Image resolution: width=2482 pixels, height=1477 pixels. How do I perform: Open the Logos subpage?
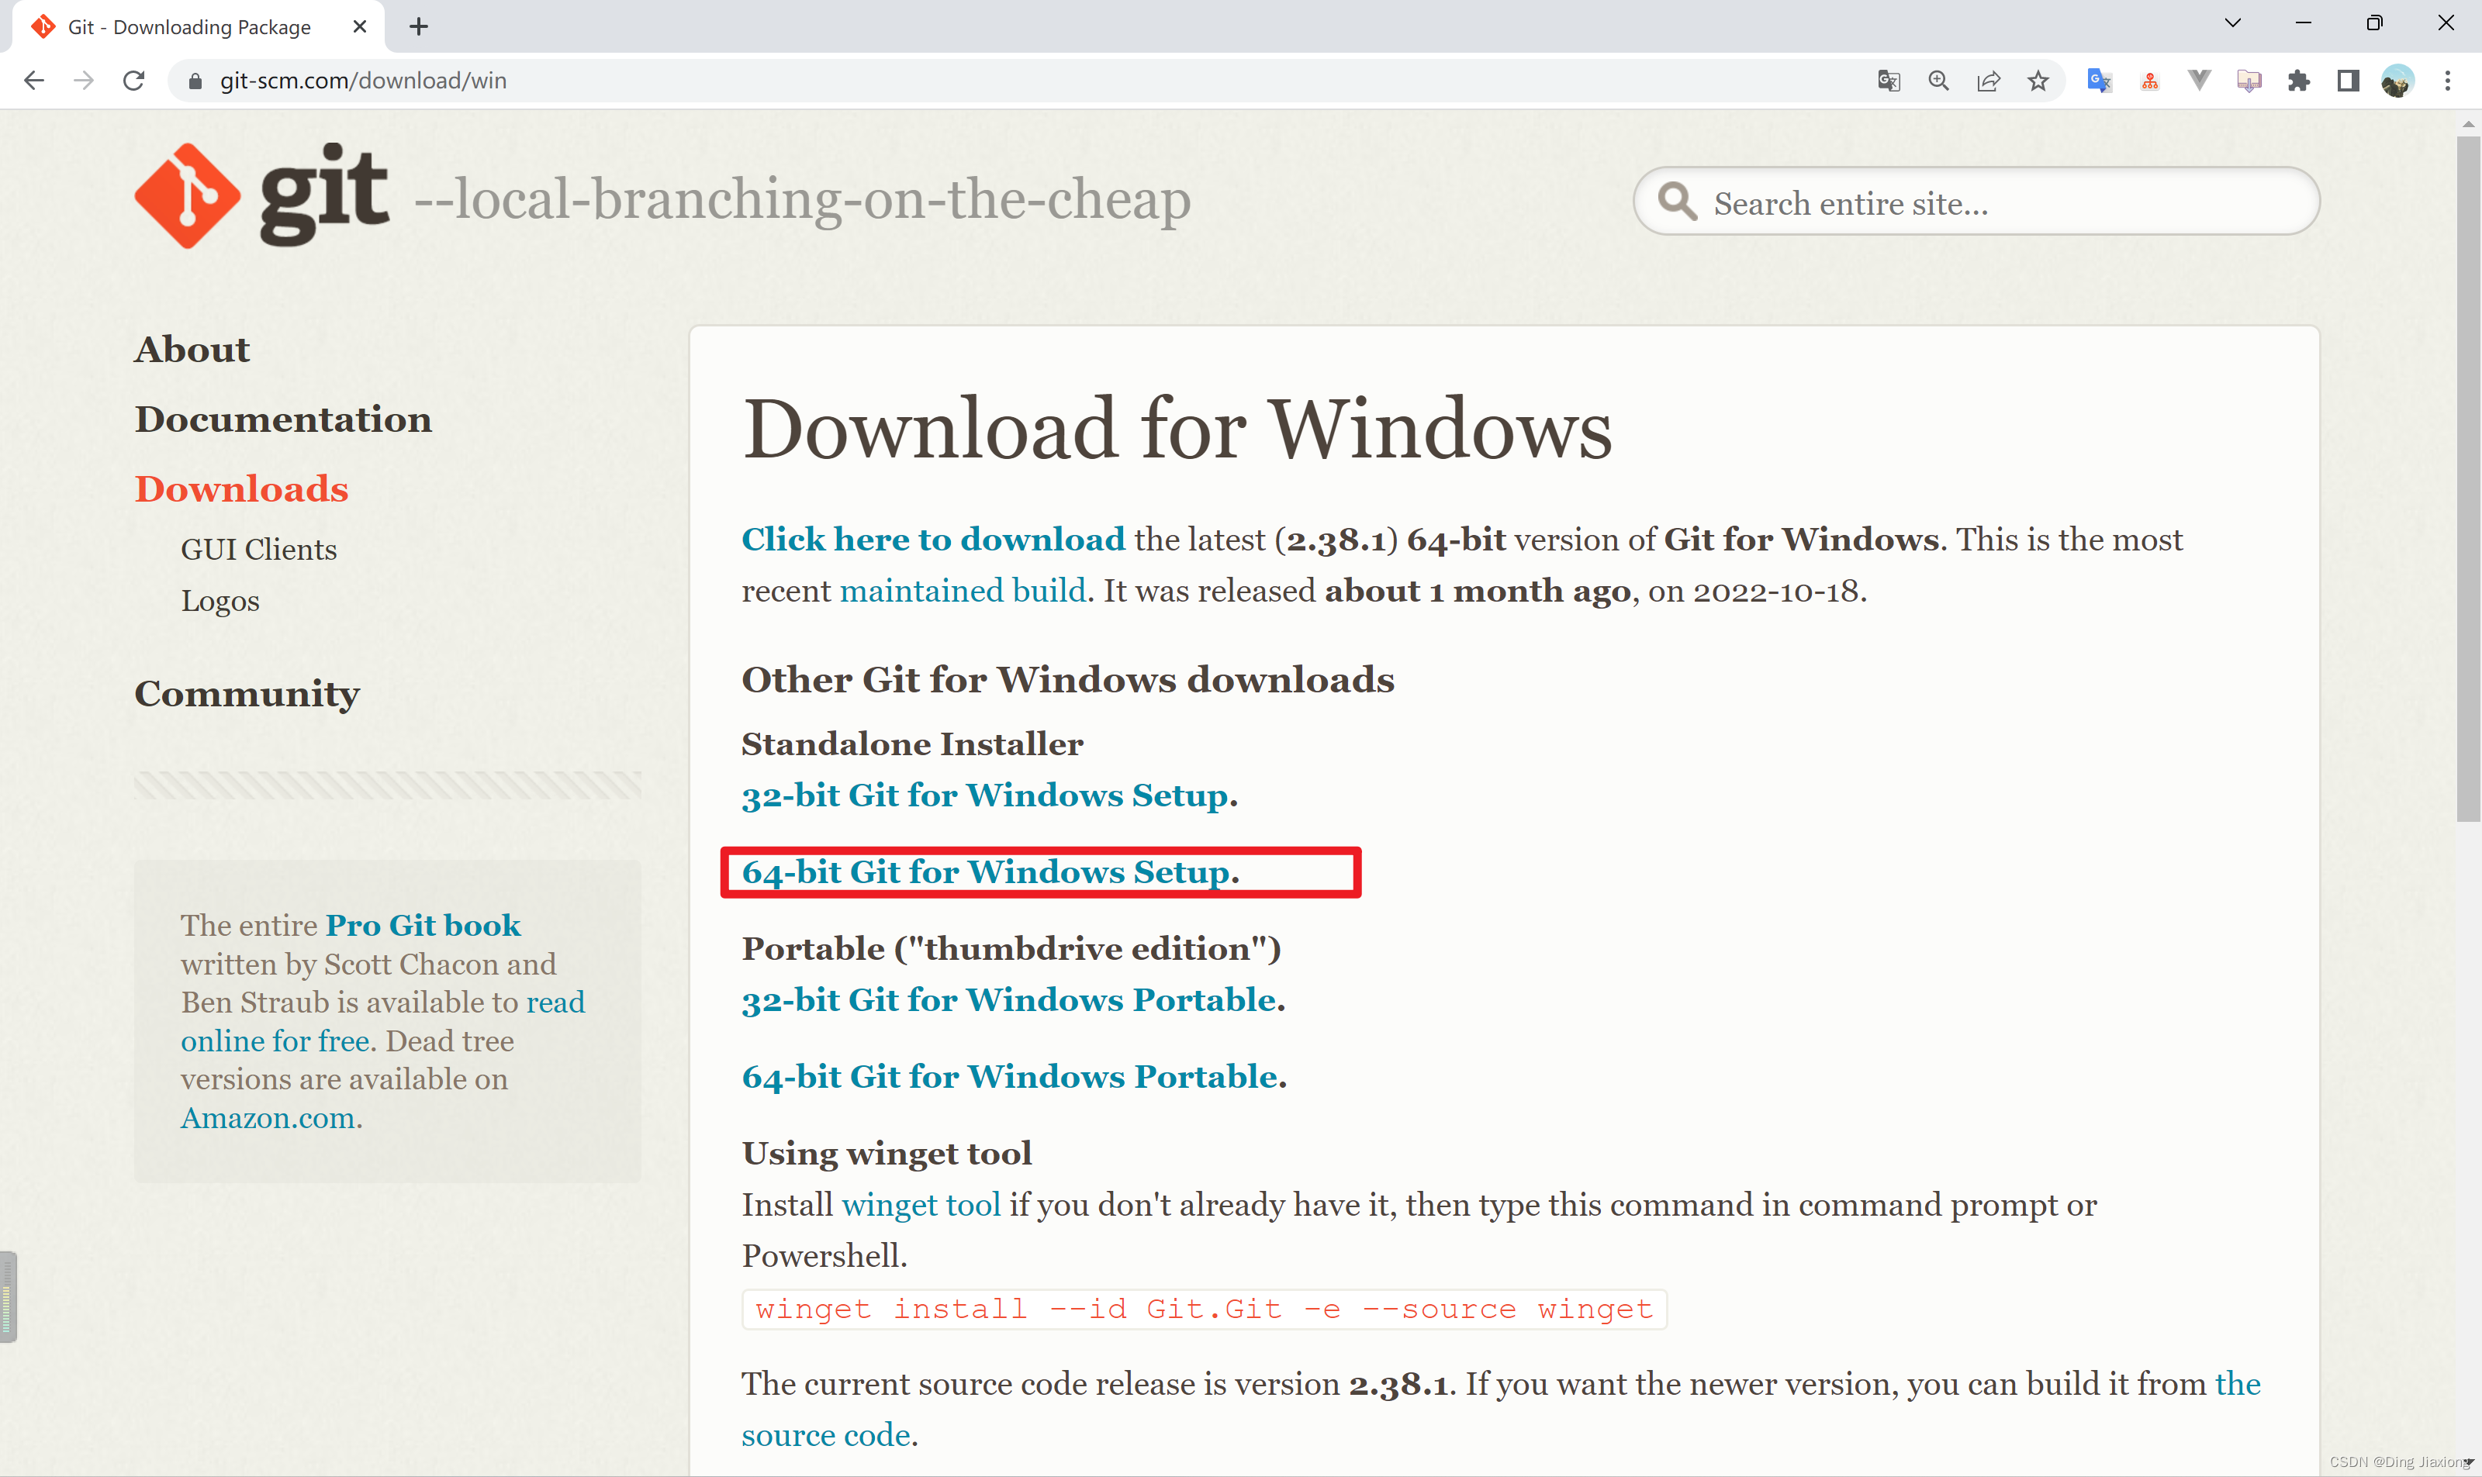[220, 601]
